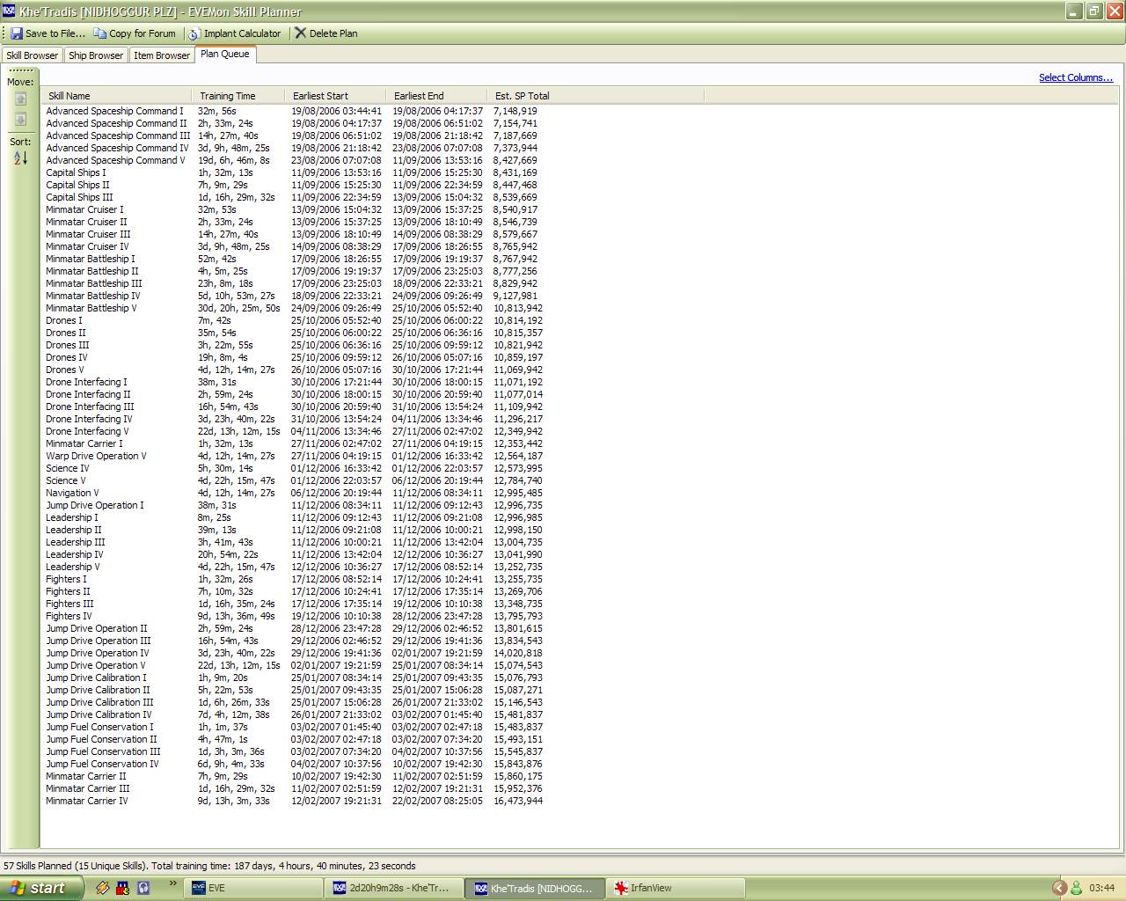This screenshot has height=901, width=1126.
Task: Click the A-Z sort icon
Action: pyautogui.click(x=21, y=158)
